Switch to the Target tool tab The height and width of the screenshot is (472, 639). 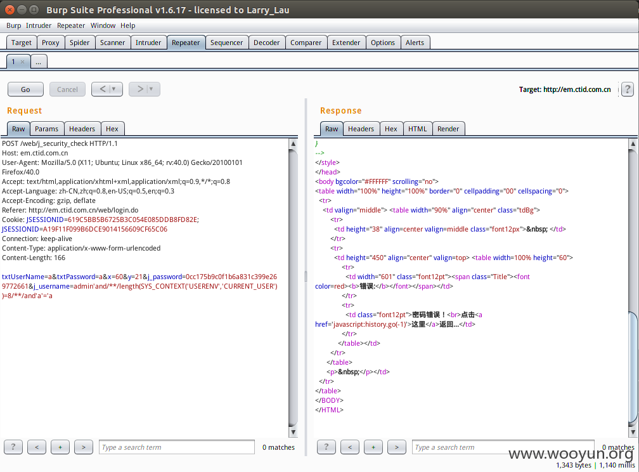tap(21, 43)
